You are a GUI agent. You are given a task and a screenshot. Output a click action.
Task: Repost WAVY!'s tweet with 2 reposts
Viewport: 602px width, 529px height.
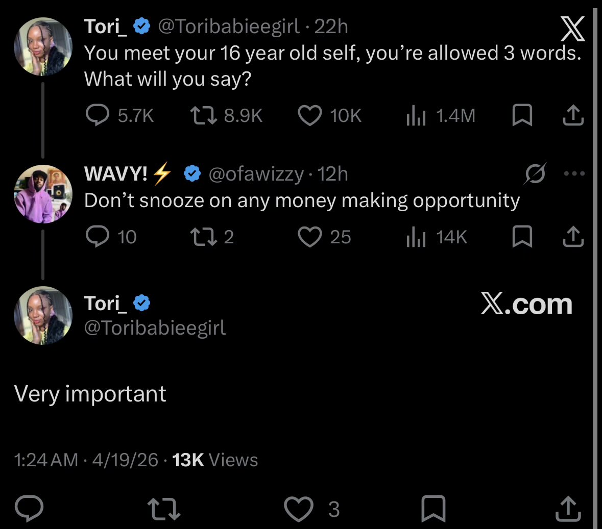[x=204, y=237]
